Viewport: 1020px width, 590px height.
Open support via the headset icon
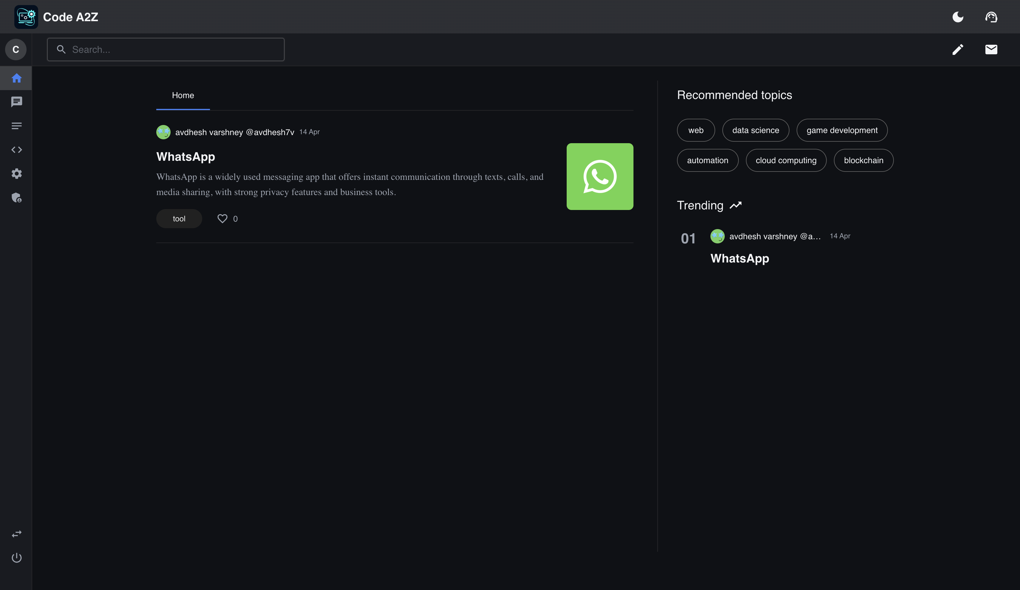pos(991,17)
